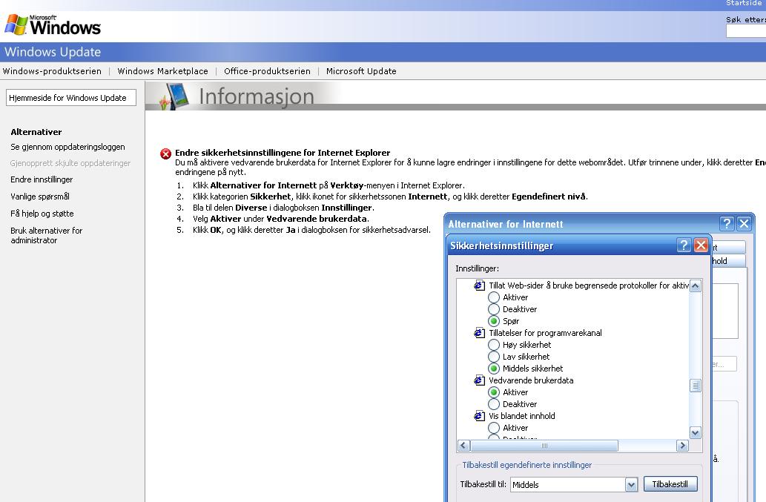Click the icon beside Vis blandet innhold
Screen dimensions: 766x502
pyautogui.click(x=479, y=416)
